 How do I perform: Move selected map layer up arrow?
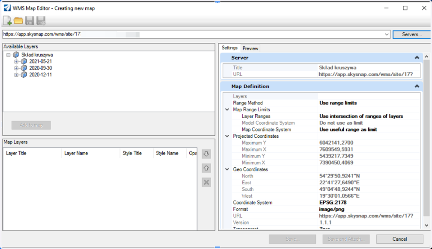tap(206, 168)
